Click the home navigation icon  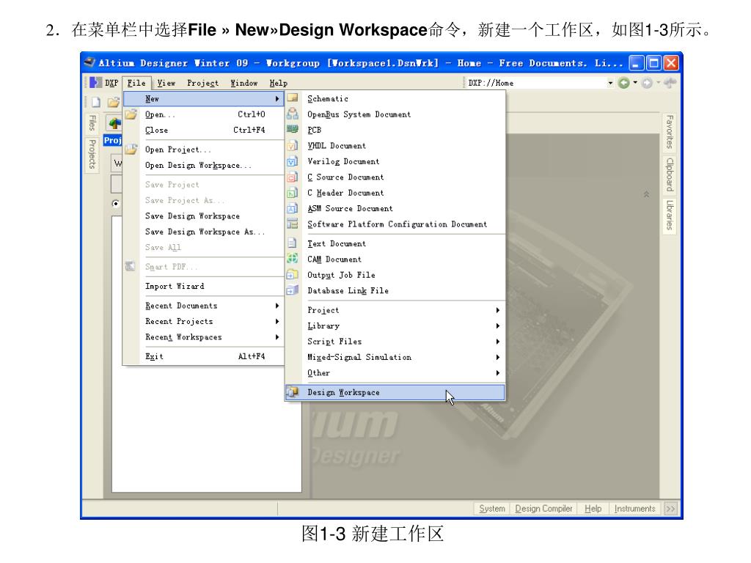pos(670,83)
